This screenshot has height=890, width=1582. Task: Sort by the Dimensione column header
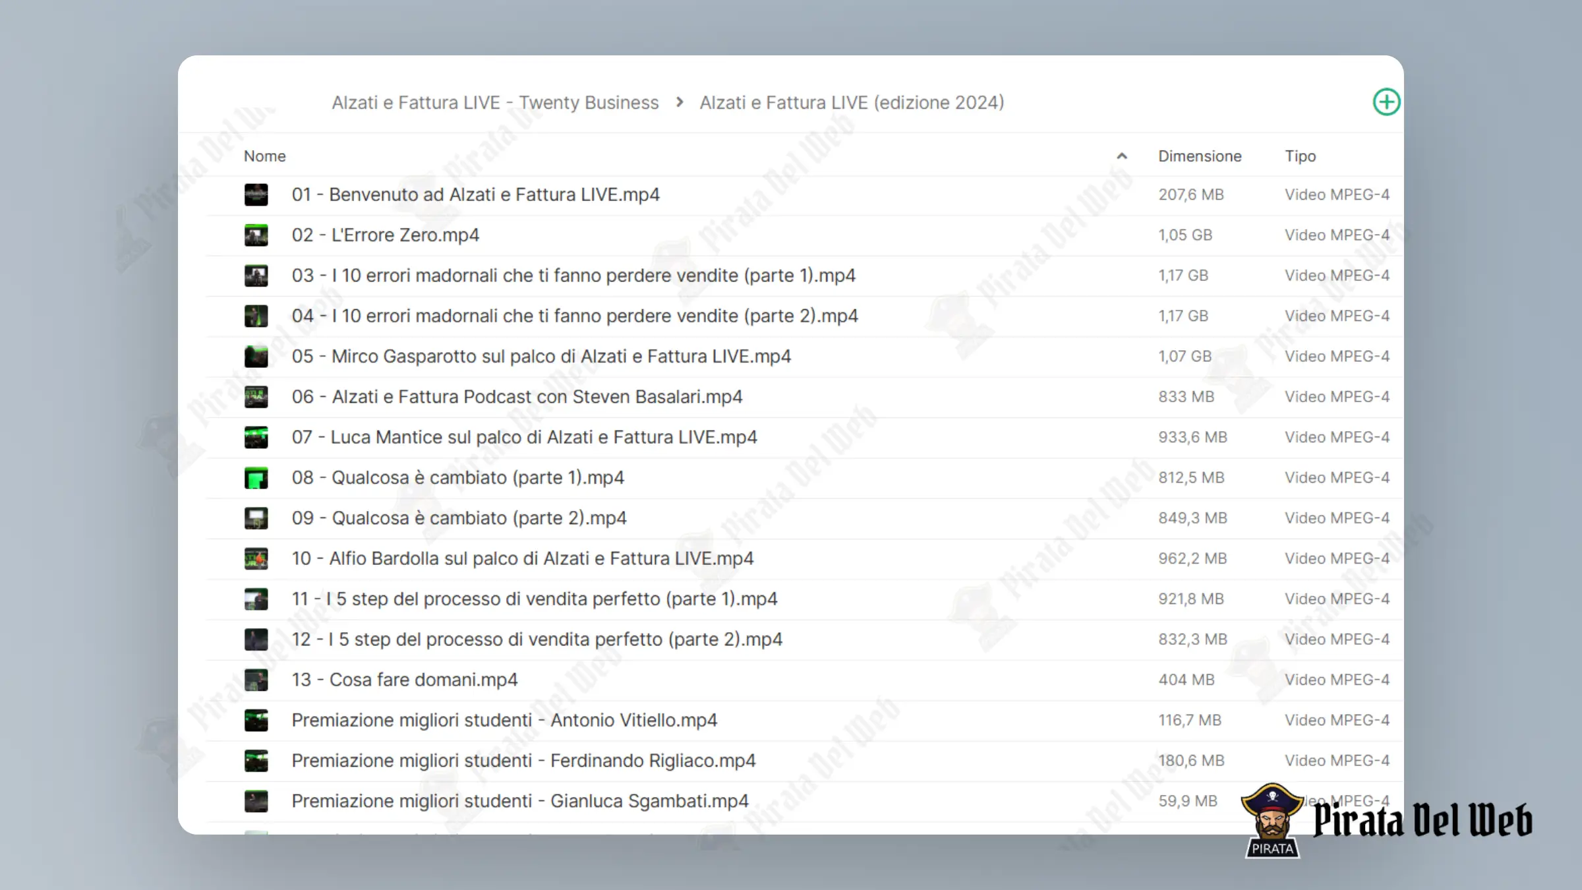(x=1200, y=156)
